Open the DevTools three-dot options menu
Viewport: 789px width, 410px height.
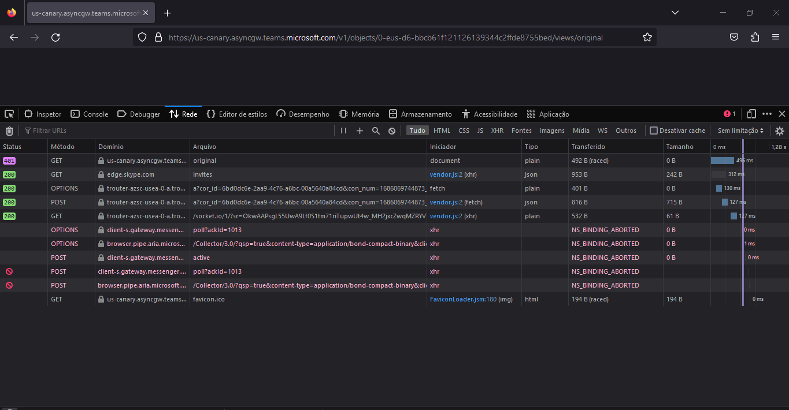(767, 114)
